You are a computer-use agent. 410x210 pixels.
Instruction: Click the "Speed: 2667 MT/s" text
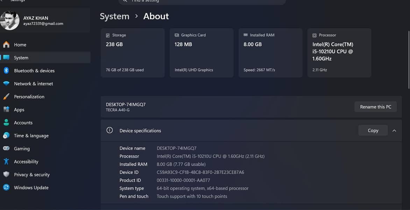(x=259, y=70)
